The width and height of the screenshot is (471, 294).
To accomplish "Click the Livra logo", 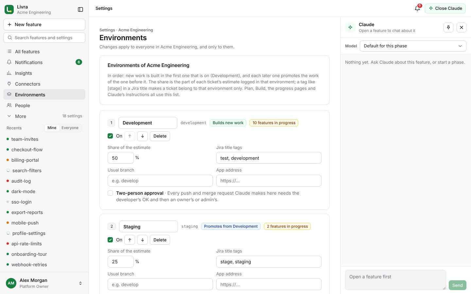I will (x=9, y=9).
